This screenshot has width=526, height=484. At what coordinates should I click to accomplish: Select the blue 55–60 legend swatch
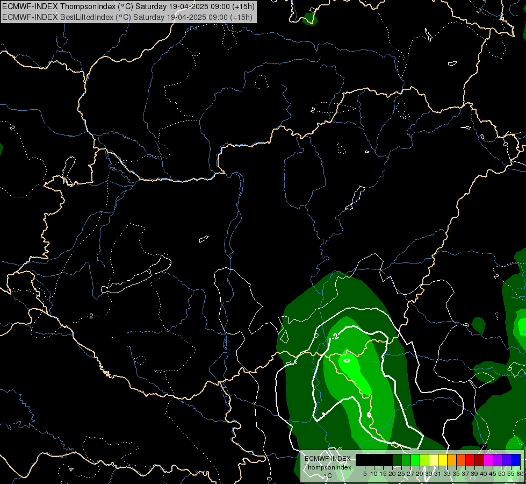(516, 460)
